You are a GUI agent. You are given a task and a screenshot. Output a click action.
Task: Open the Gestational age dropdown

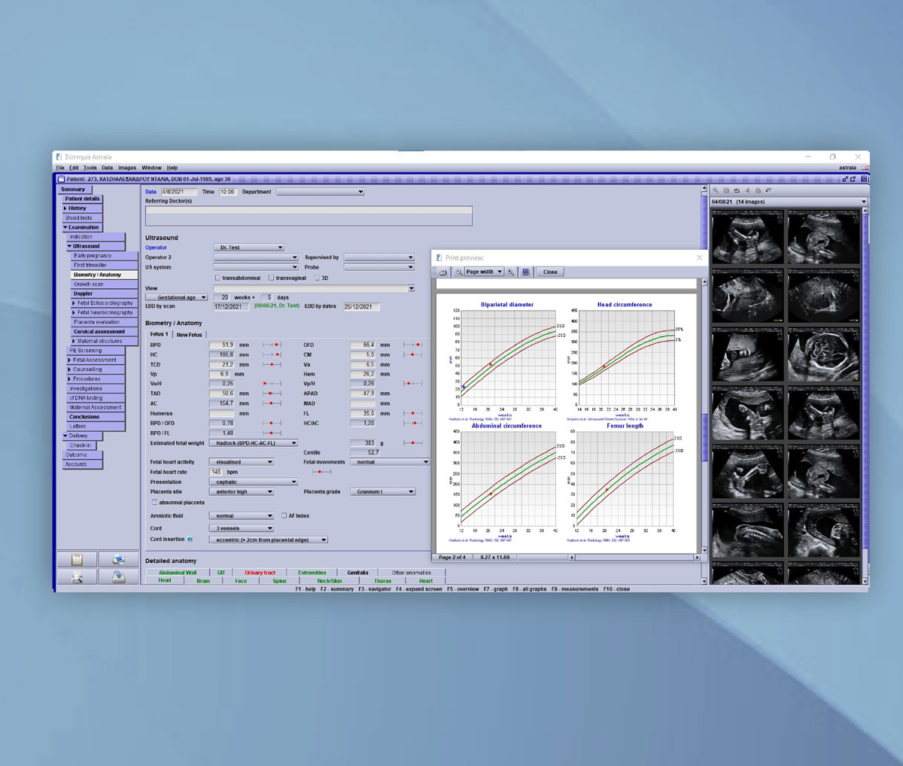[177, 297]
